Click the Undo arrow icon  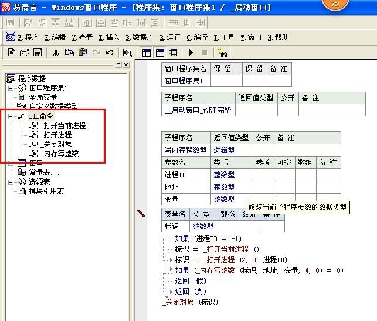coord(109,52)
